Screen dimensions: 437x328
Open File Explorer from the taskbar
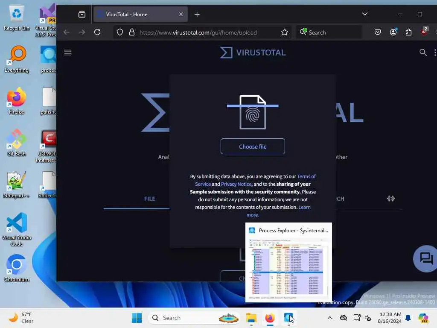(x=251, y=318)
